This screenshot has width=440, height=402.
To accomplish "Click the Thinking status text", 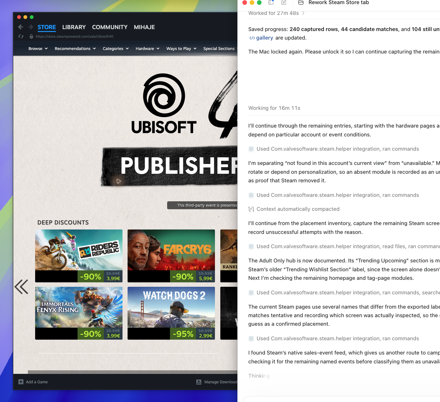I will click(x=259, y=376).
